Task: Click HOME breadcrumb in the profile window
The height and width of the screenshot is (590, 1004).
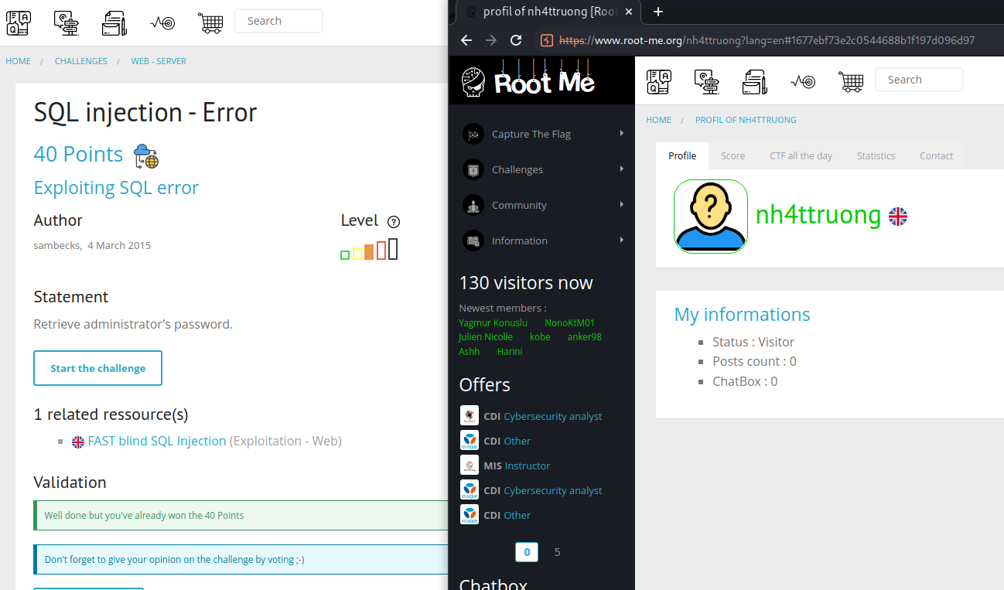Action: coord(659,120)
